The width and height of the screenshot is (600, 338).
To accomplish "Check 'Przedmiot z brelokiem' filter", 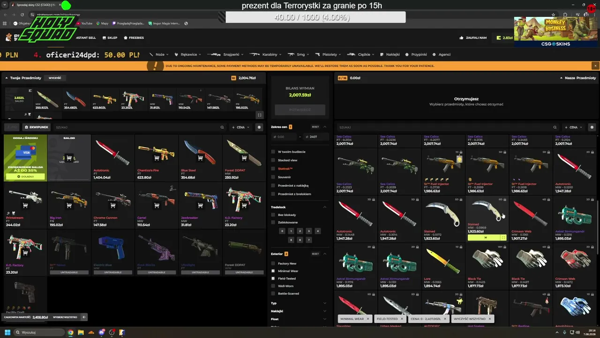I will click(x=273, y=194).
